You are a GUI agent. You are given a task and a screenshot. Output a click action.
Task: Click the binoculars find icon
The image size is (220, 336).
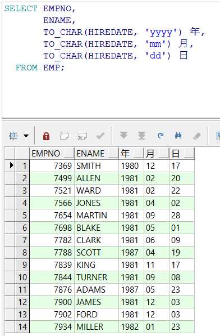[x=178, y=136]
